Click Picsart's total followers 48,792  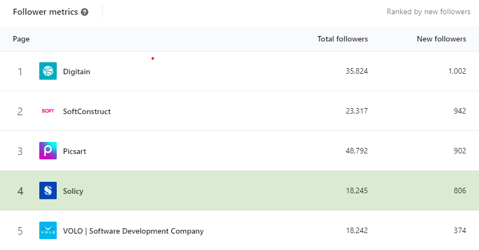coord(356,151)
